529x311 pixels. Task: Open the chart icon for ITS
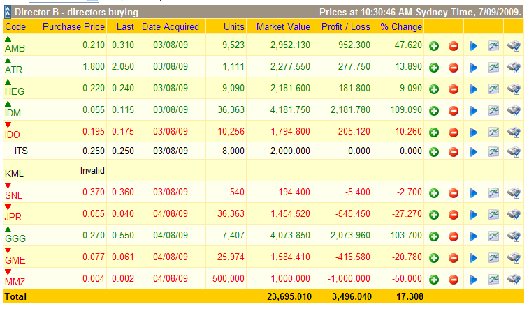coord(493,152)
